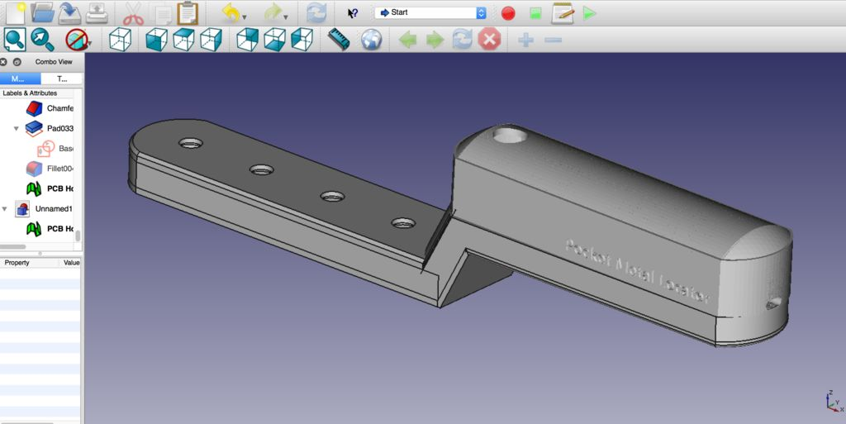846x424 pixels.
Task: Switch to the Model tab (M...)
Action: coord(20,79)
